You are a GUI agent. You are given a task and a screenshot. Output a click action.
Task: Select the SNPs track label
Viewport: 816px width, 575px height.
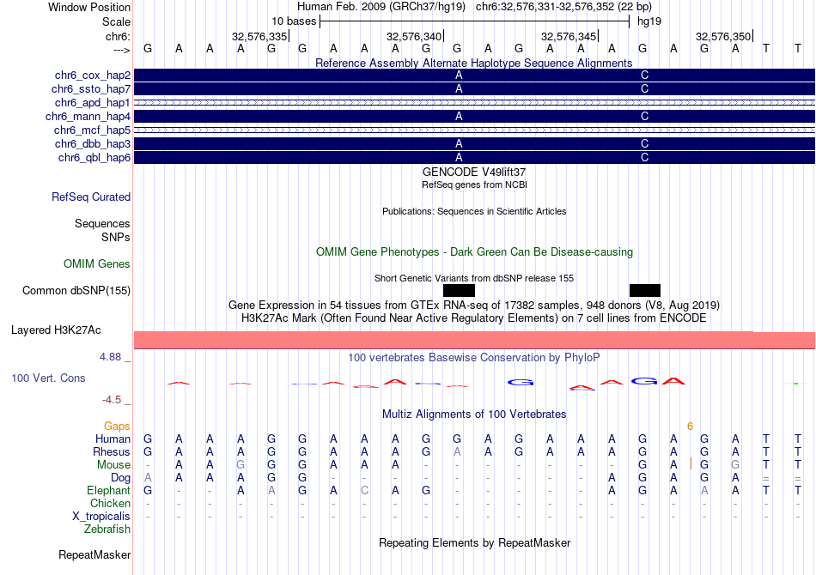[116, 237]
